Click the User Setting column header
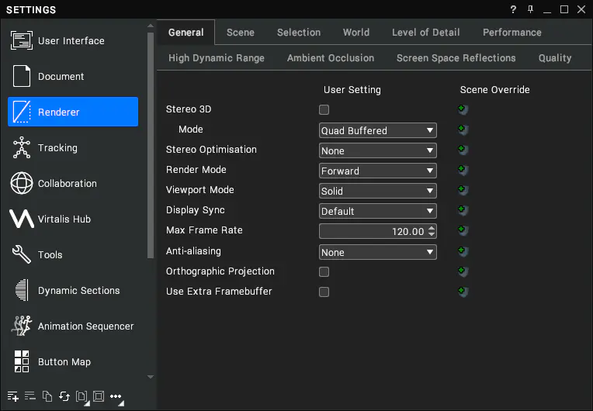Viewport: 593px width, 411px height. 352,89
